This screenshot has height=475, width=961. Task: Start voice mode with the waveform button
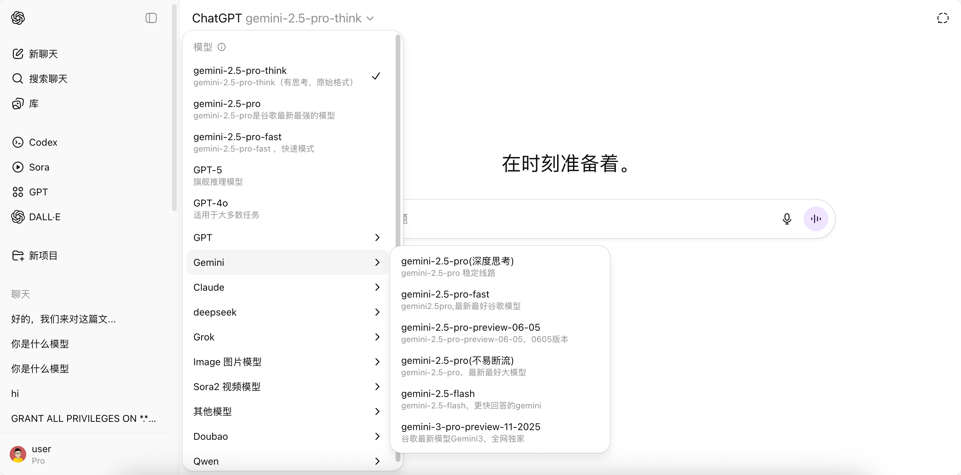tap(816, 219)
